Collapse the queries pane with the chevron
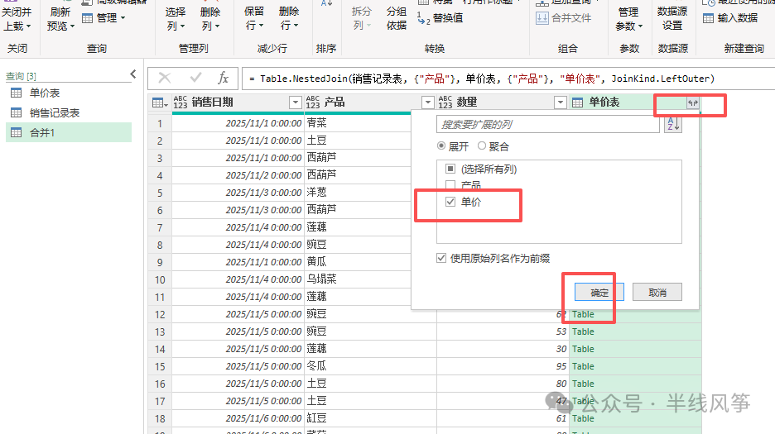Screen dimensions: 775x434 [133, 74]
